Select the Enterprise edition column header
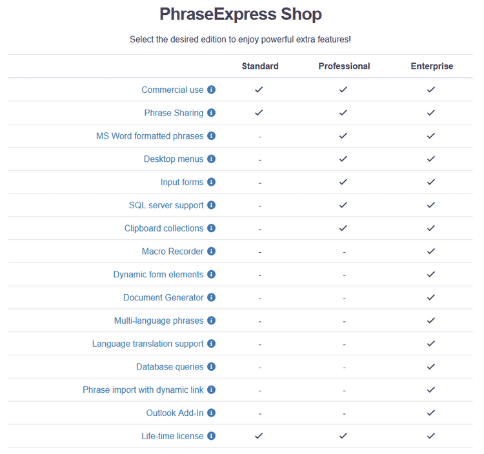Viewport: 484px width, 454px height. (432, 66)
